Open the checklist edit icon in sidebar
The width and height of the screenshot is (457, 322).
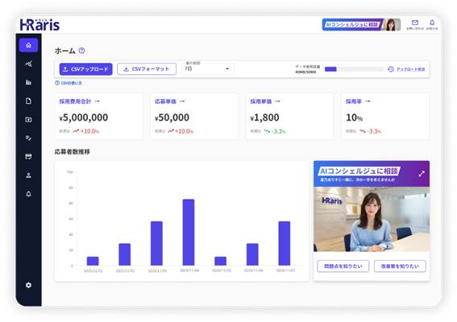[x=28, y=138]
